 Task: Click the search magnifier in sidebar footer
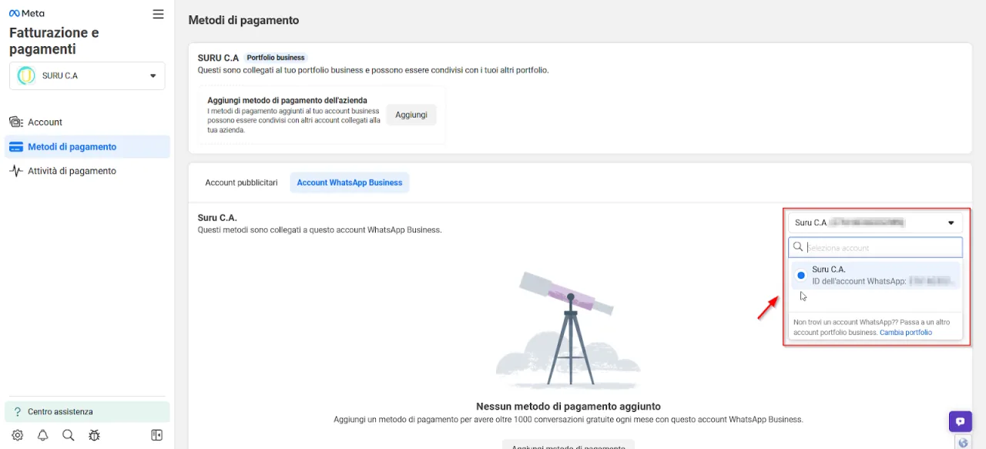pos(69,435)
